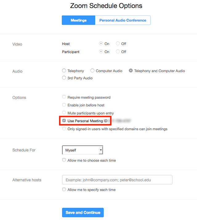Uncheck Use Personal Meeting ID
The width and height of the screenshot is (197, 220).
[64, 120]
